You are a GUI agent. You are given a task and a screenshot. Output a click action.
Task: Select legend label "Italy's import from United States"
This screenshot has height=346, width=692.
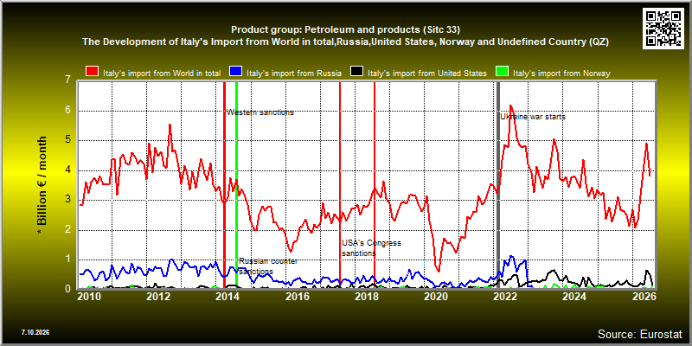[427, 74]
